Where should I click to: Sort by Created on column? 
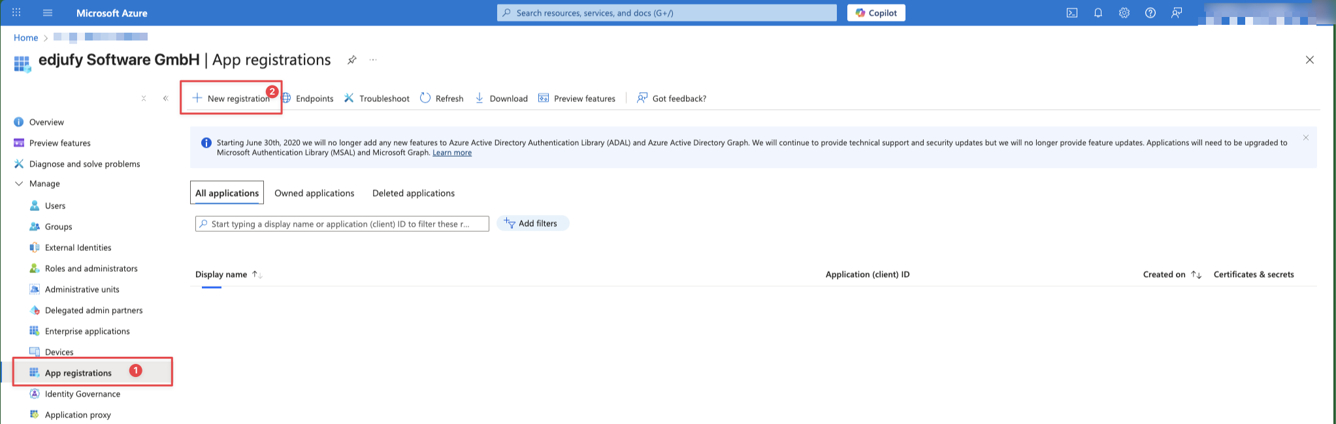[1172, 274]
